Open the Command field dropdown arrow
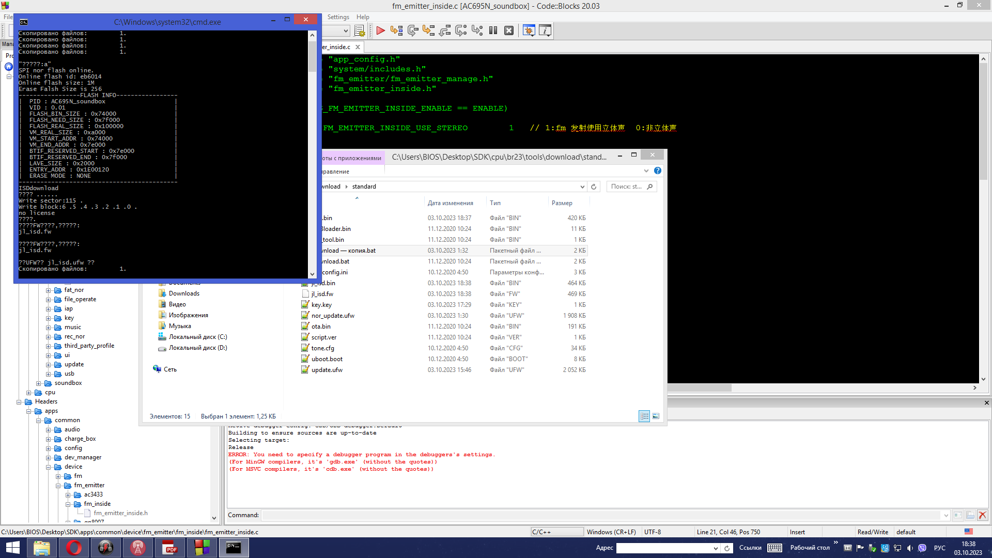The width and height of the screenshot is (992, 558). coord(946,515)
